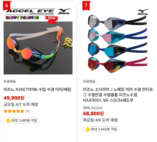Viewport: 157px width, 142px height.
Task: Click the red rank 6 ribbon badge
Action: coord(7,5)
